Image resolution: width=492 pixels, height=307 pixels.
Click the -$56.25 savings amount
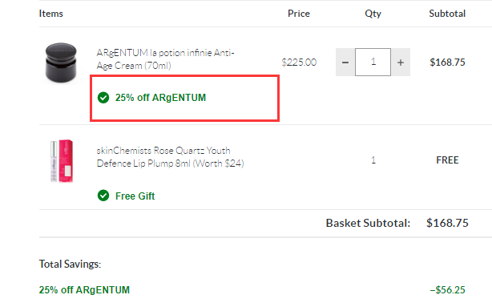tap(447, 289)
